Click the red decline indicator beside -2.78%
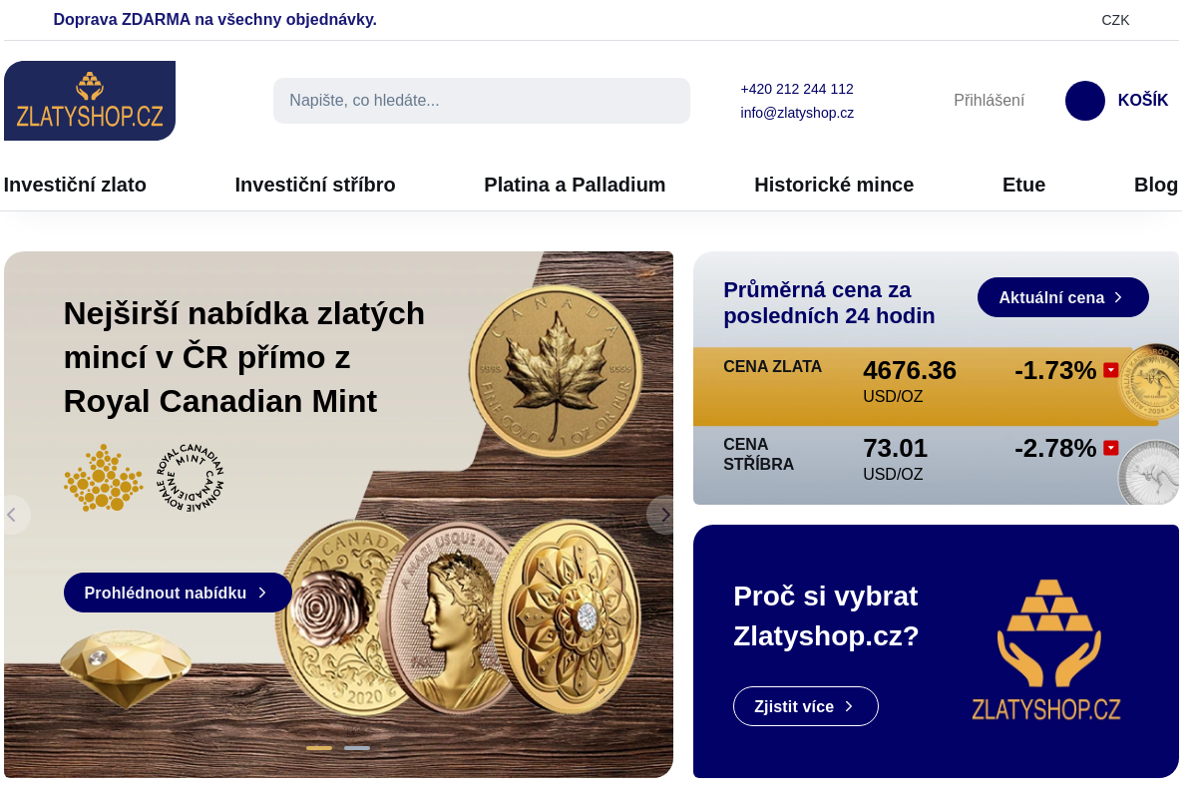This screenshot has width=1197, height=798. (x=1110, y=448)
